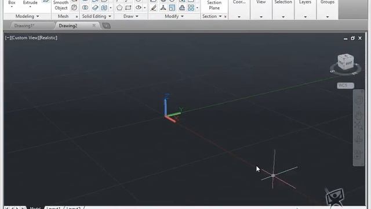Image resolution: width=371 pixels, height=209 pixels.
Task: Click the blue nested-squares scale icon in Modify
Action: pyautogui.click(x=172, y=8)
